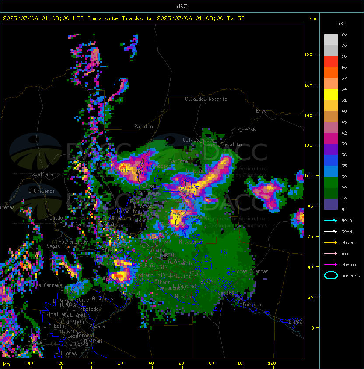Click legend value 57
Image resolution: width=364 pixels, height=369 pixels.
coord(344,78)
